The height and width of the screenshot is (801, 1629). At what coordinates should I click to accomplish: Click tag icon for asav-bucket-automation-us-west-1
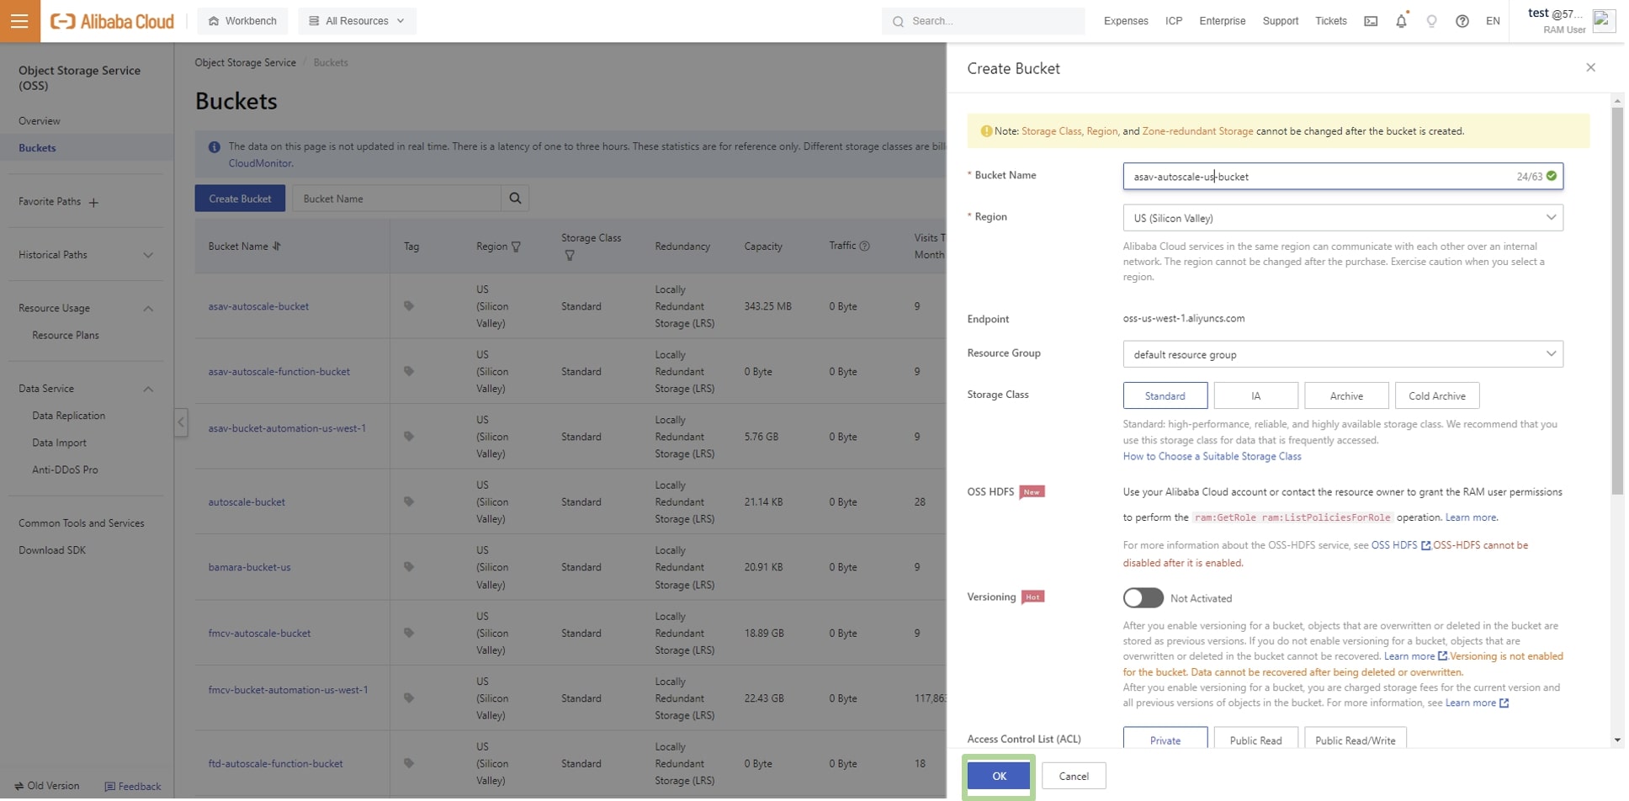click(409, 437)
